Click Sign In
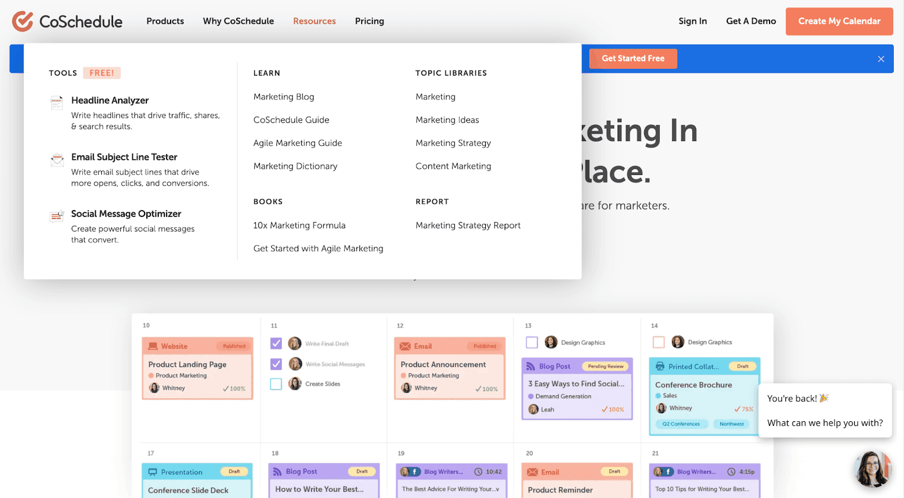904x498 pixels. (x=693, y=21)
